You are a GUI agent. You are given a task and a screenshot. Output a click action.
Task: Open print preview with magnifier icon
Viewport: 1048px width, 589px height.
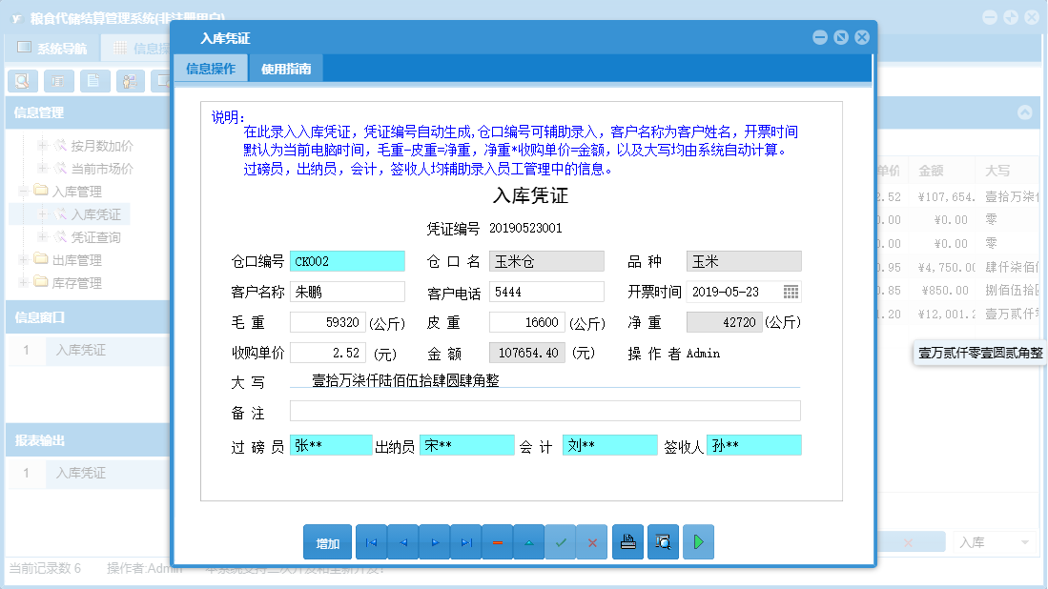click(663, 541)
